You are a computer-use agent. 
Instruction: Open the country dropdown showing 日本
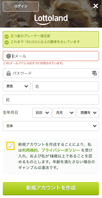[51, 126]
